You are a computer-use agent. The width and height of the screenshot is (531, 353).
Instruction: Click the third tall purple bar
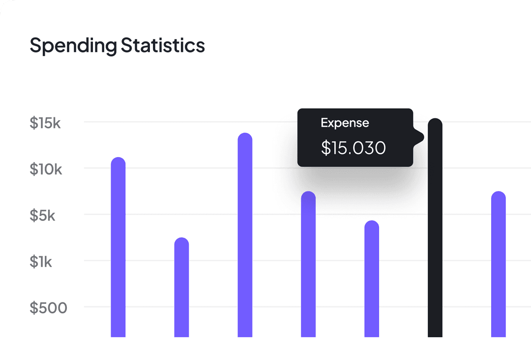(x=245, y=235)
